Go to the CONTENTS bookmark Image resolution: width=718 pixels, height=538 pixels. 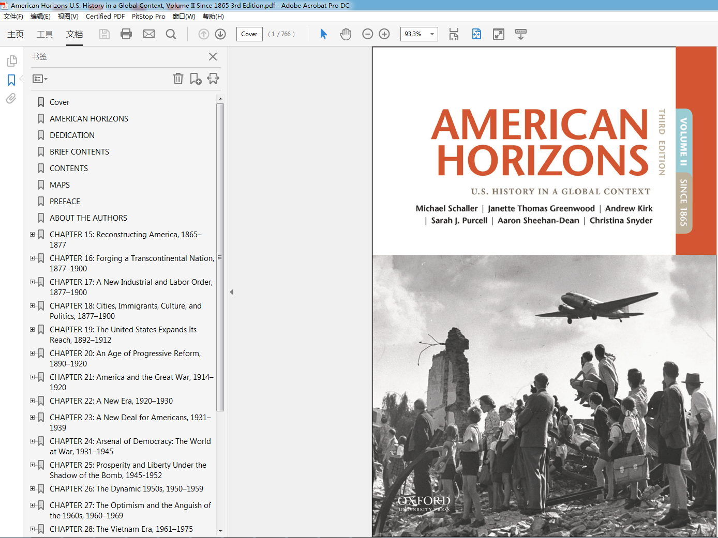pyautogui.click(x=69, y=168)
